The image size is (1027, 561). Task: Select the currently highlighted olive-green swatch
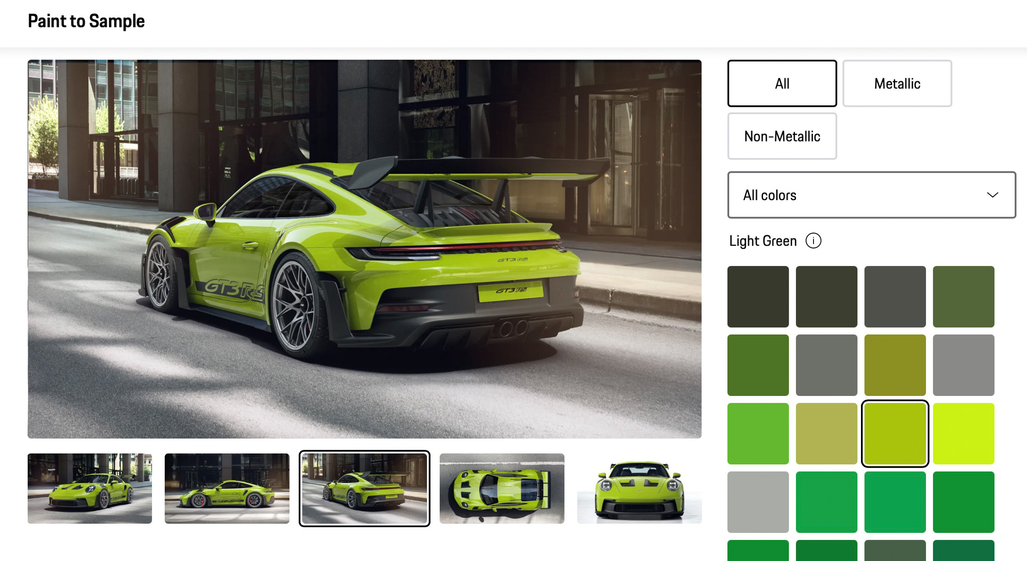point(895,433)
